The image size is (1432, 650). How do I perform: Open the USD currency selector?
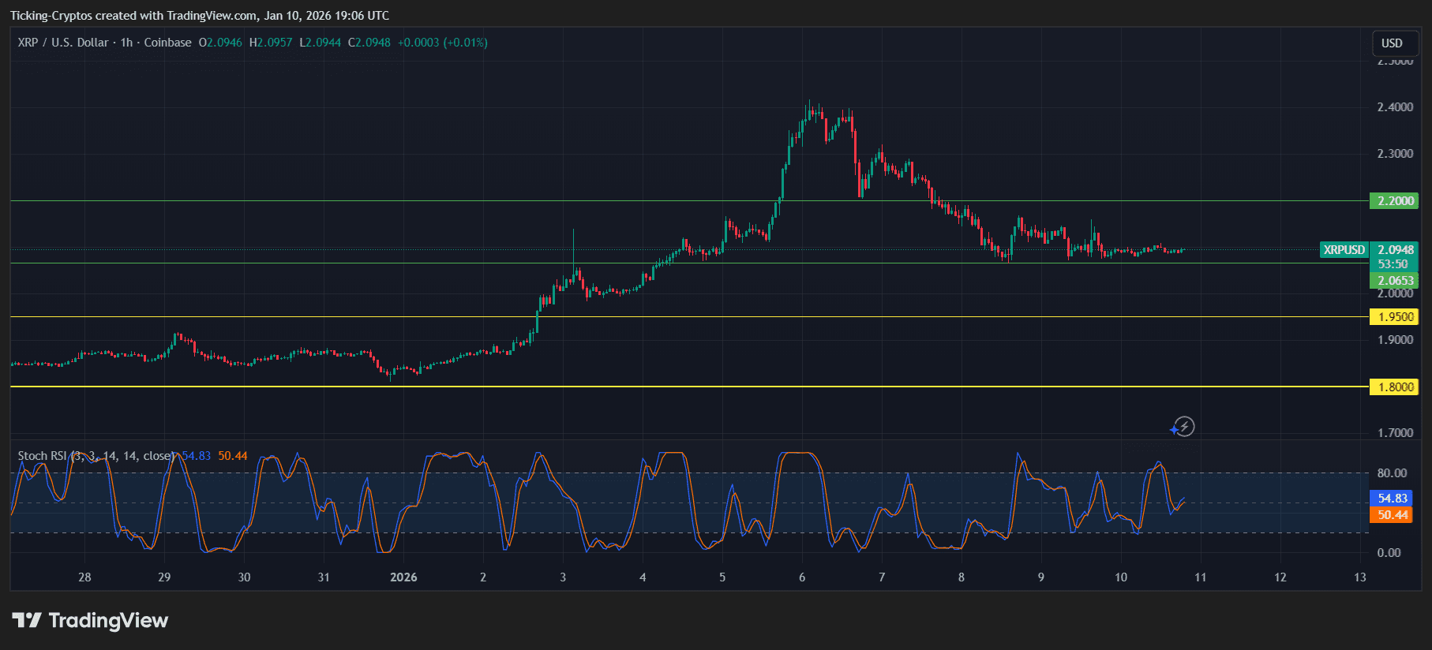tap(1392, 43)
